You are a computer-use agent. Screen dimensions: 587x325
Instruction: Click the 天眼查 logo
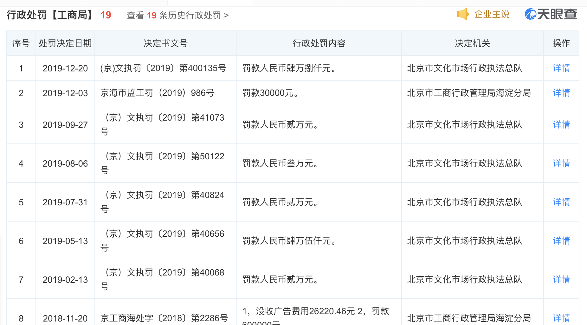pyautogui.click(x=551, y=14)
